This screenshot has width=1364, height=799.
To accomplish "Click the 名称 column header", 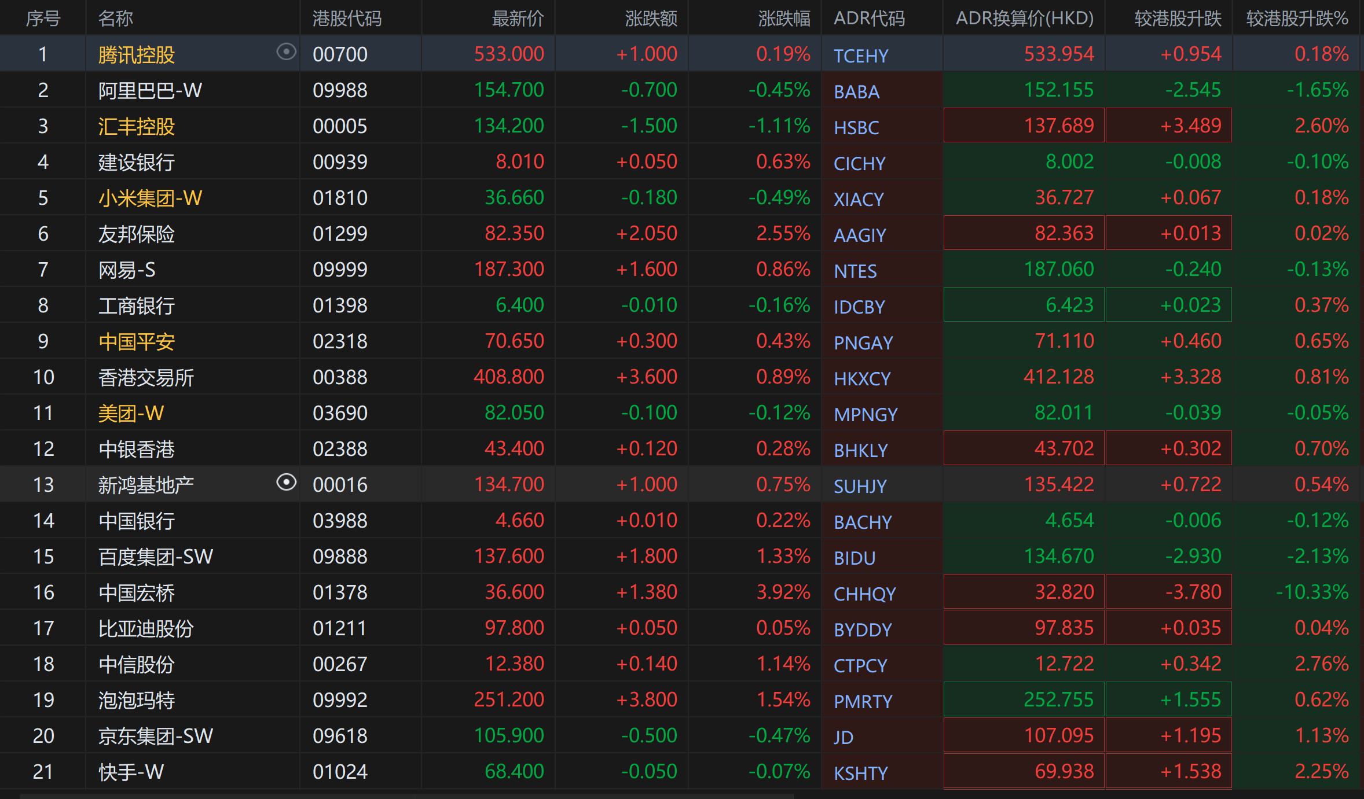I will (x=115, y=19).
